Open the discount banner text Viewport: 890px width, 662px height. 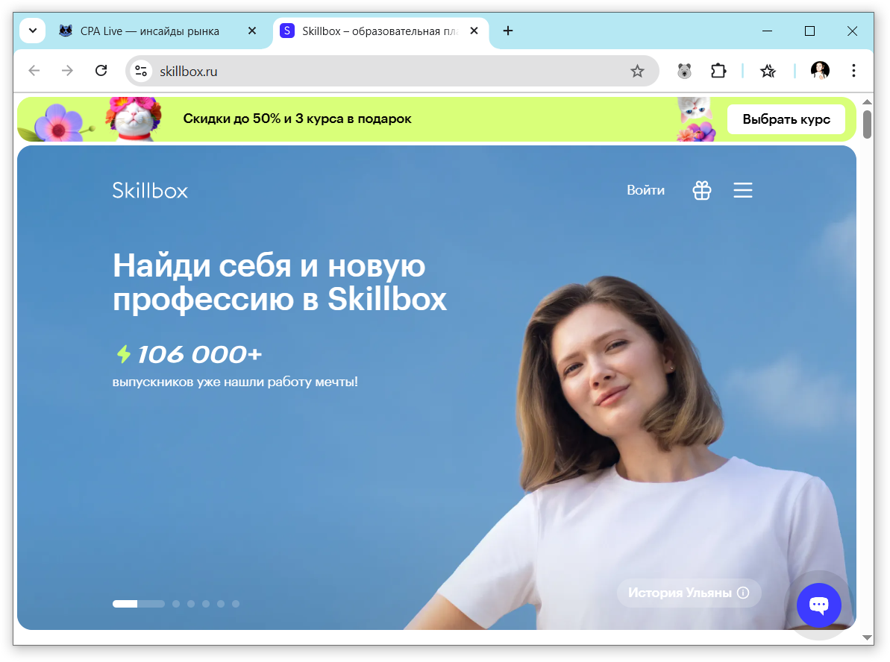click(x=297, y=119)
